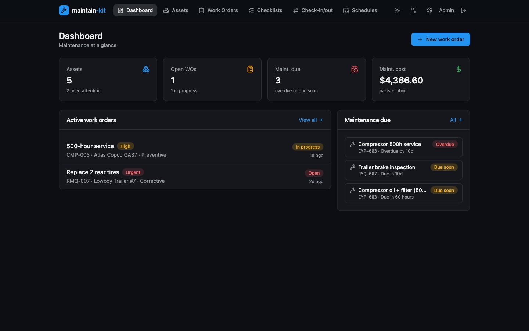The width and height of the screenshot is (529, 331).
Task: Click the '2 need attention' text
Action: 83,90
